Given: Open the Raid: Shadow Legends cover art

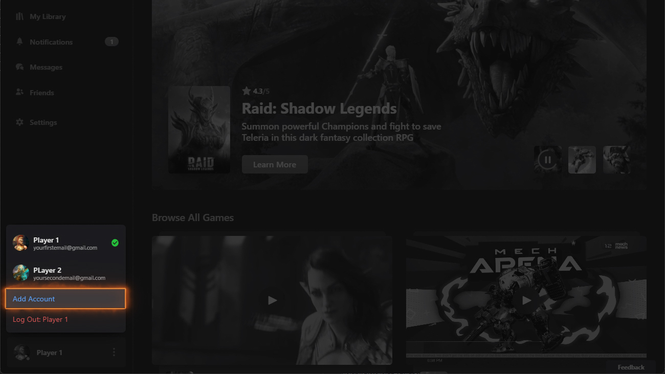Looking at the screenshot, I should (199, 130).
